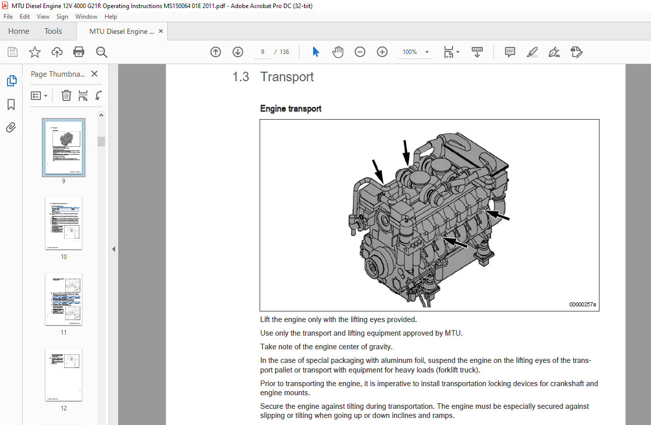Viewport: 651px width, 425px height.
Task: Click the '1.3 Transport' heading text
Action: click(273, 77)
